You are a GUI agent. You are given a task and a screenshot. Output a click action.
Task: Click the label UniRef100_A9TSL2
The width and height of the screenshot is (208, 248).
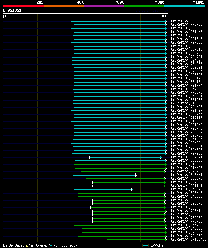tap(187, 39)
